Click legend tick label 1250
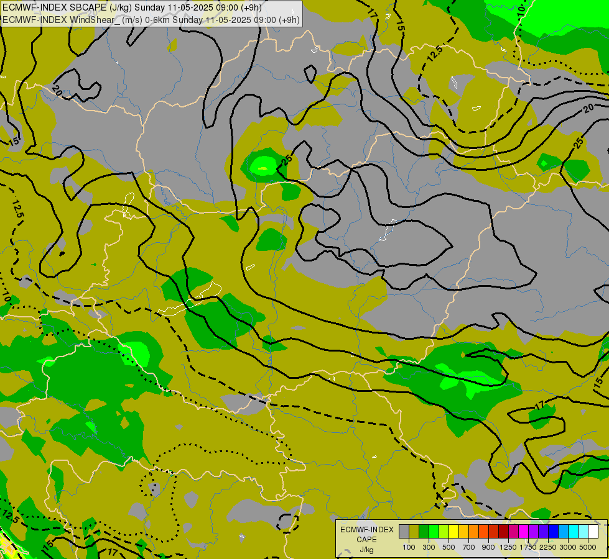 [508, 547]
